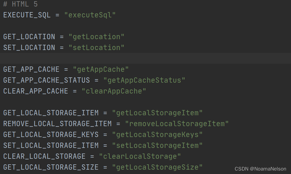Click the GET_LOCAL_STORAGE_ITEM constant
The height and width of the screenshot is (174, 291).
[51, 113]
